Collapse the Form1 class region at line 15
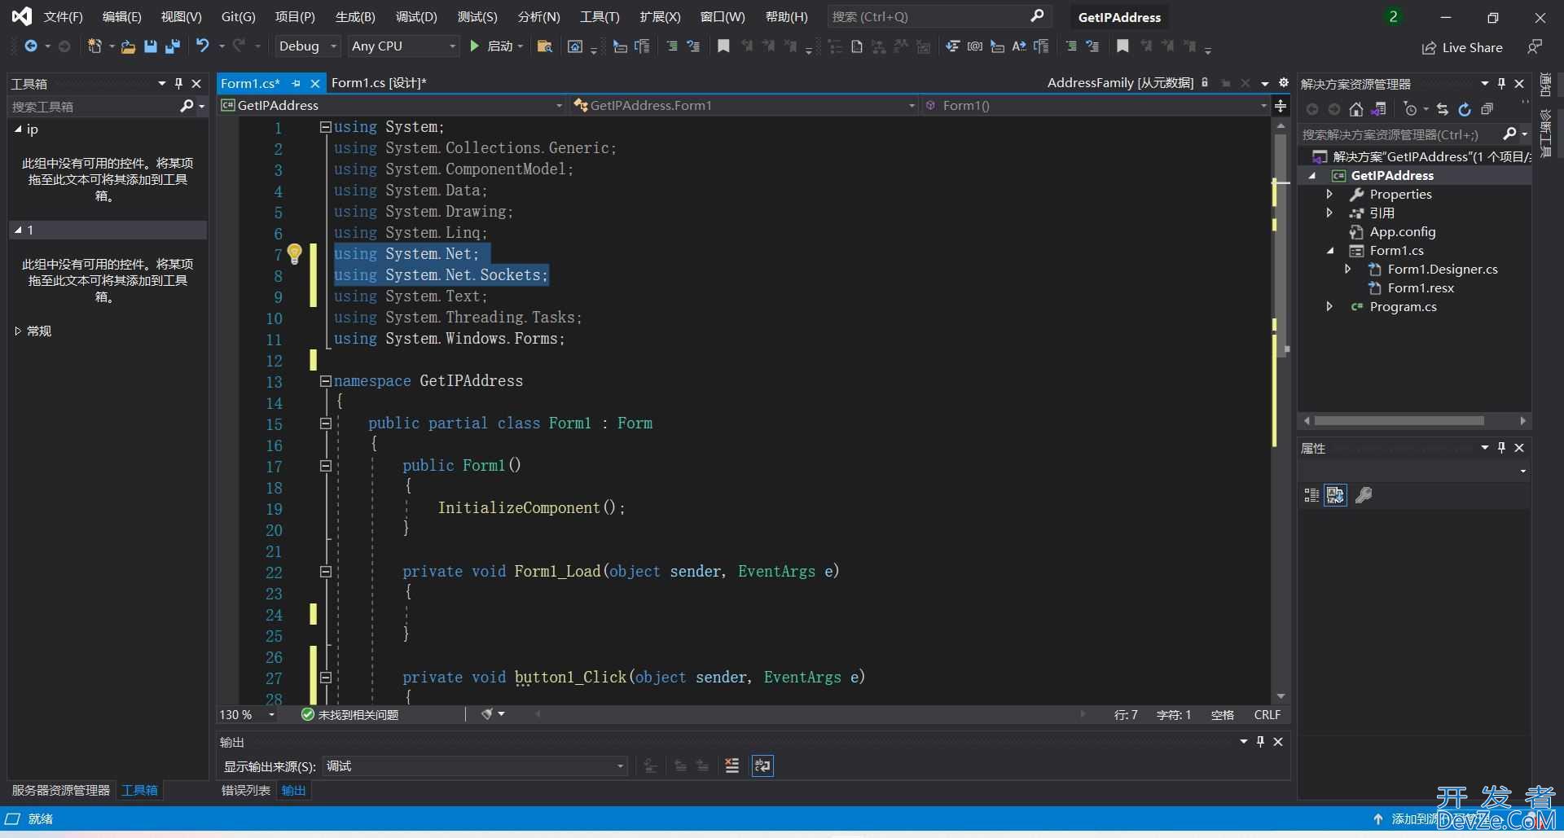The image size is (1564, 838). 325,423
